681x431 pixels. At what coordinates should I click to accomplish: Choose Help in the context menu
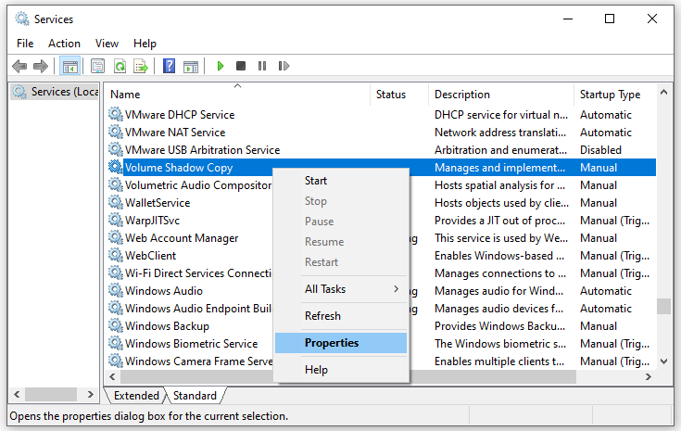341,370
